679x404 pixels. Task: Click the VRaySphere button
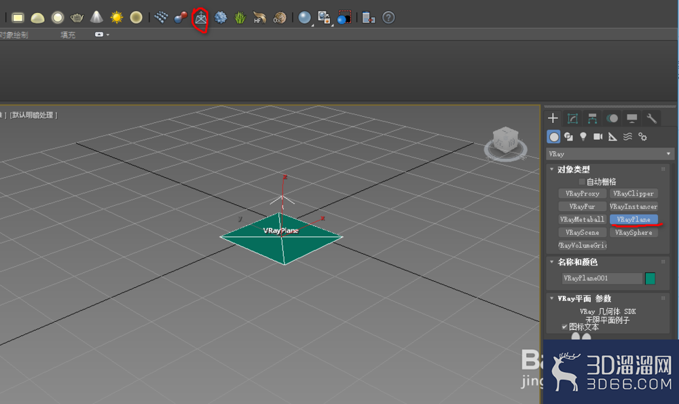(634, 232)
